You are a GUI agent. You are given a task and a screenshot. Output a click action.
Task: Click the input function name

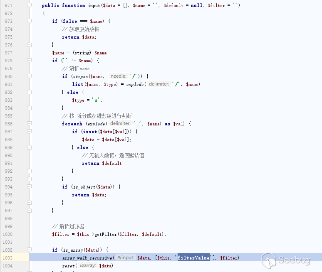point(94,5)
